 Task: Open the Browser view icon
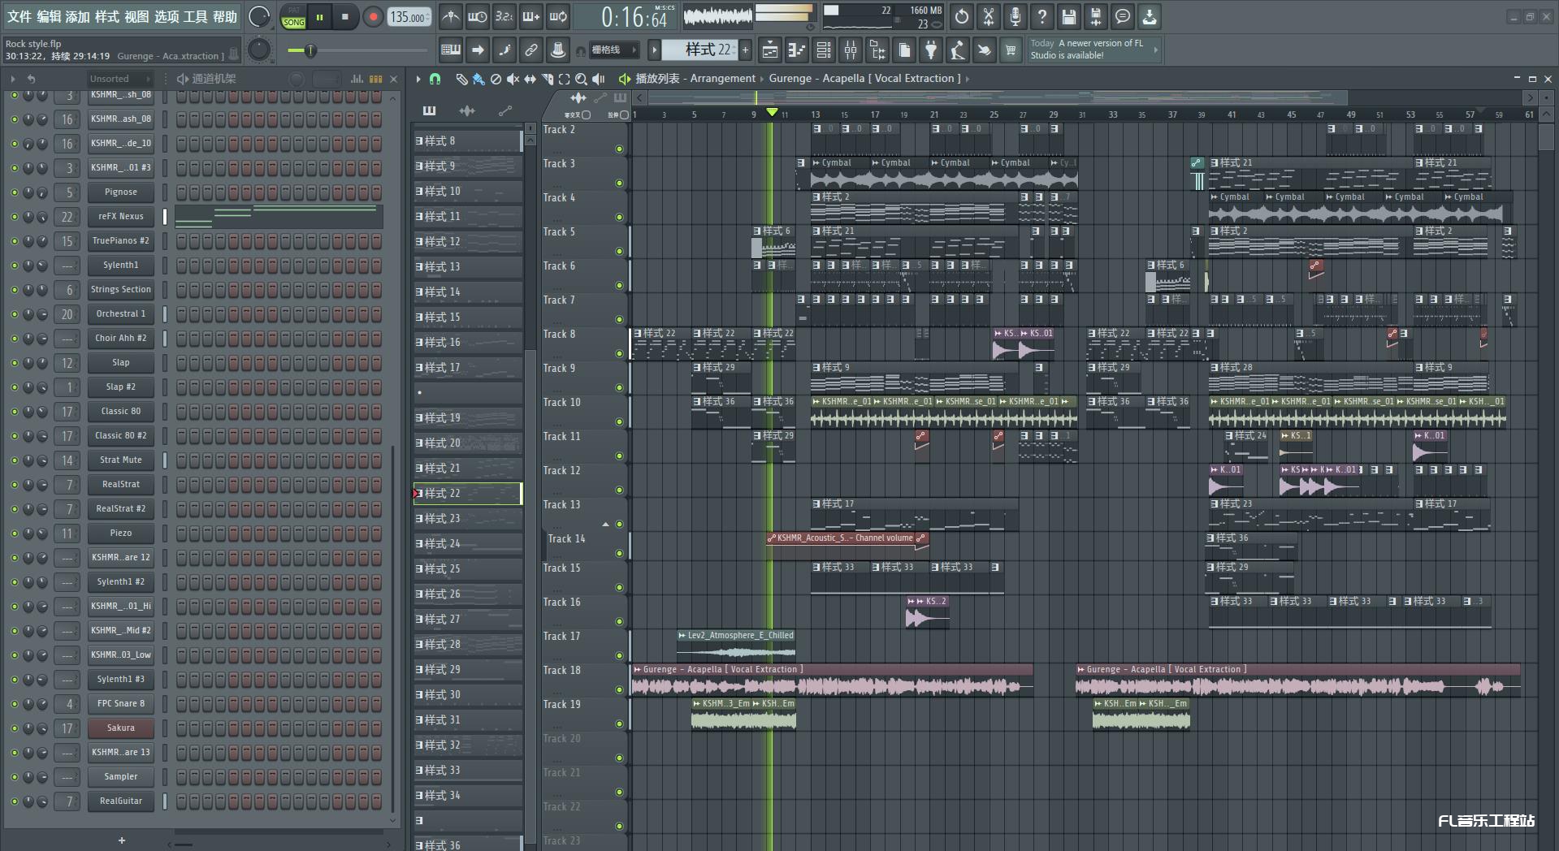point(877,50)
